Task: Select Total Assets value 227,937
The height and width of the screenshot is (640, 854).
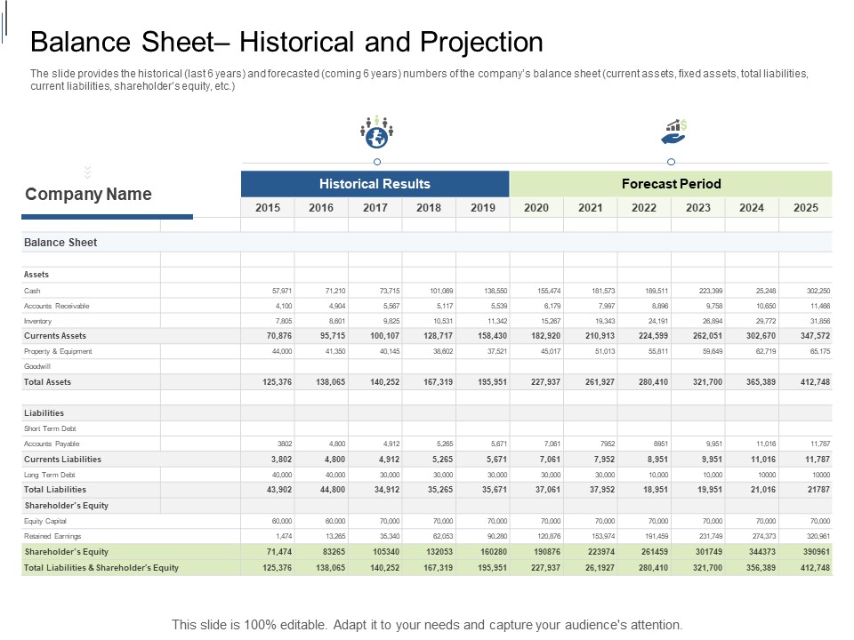Action: click(x=545, y=382)
